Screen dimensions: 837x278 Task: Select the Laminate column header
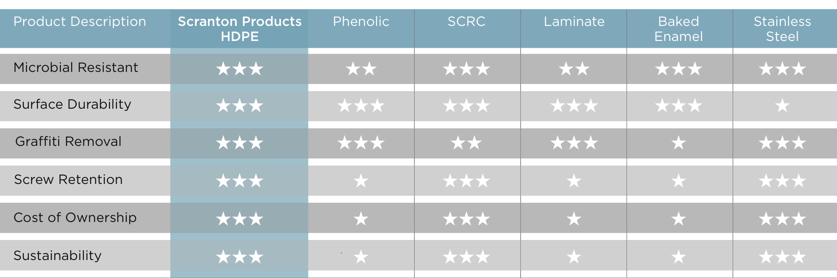click(x=574, y=21)
